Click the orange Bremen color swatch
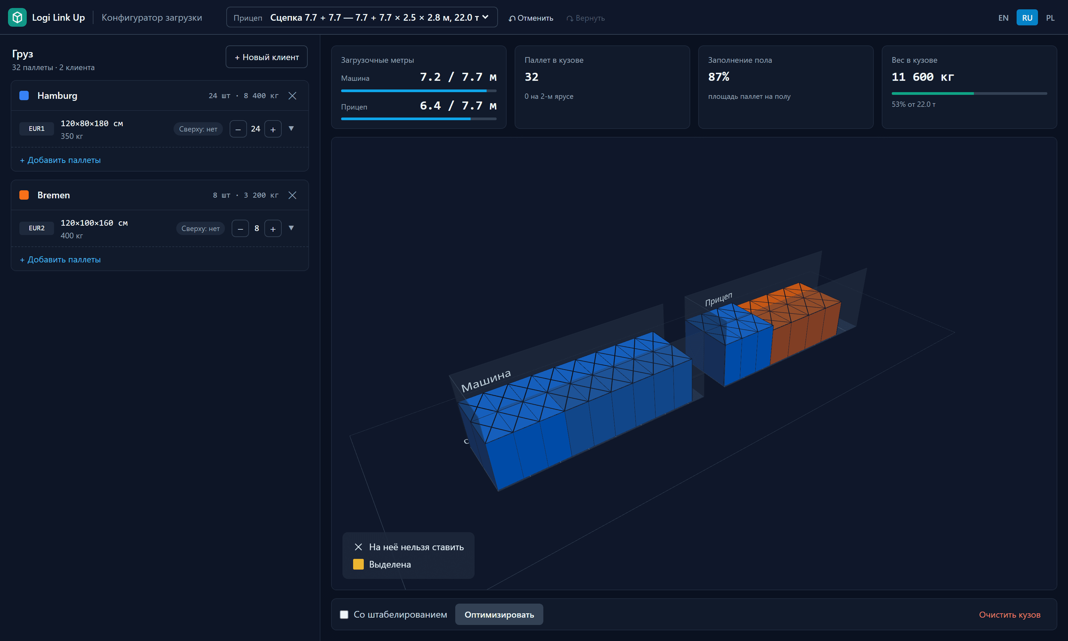Viewport: 1068px width, 641px height. 24,195
